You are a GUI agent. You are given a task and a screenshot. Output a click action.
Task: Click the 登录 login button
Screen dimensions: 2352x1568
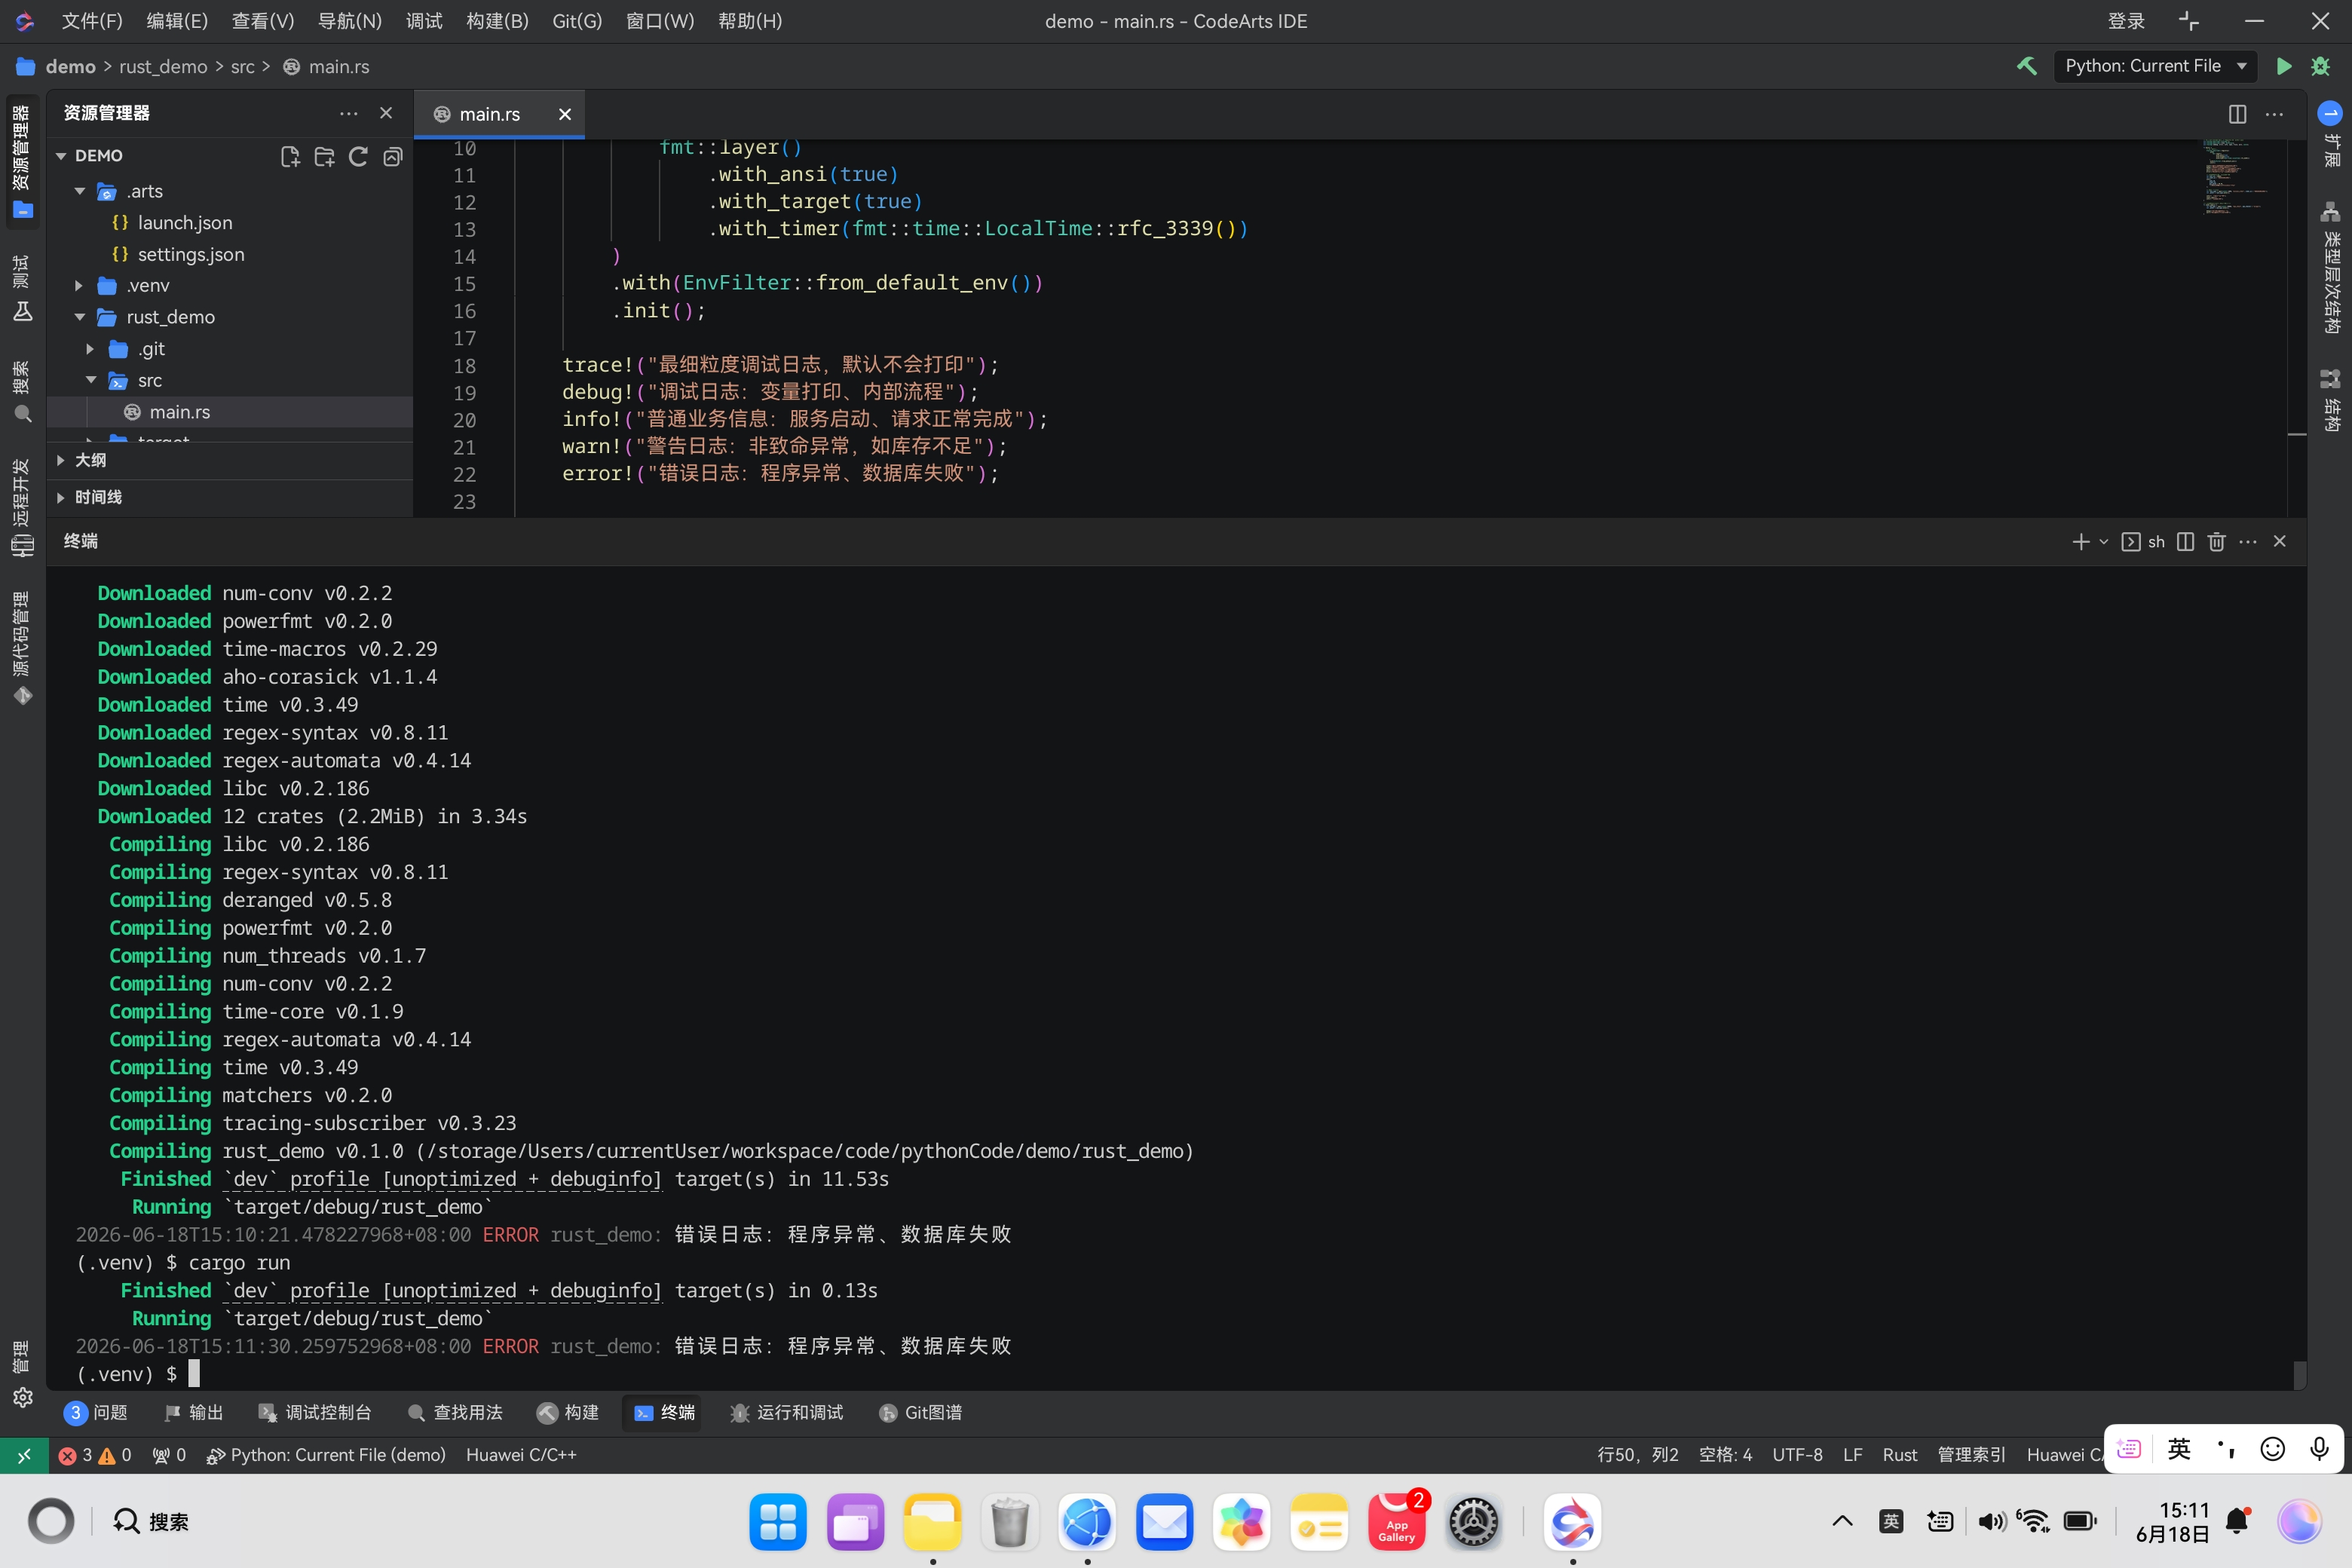coord(2126,21)
